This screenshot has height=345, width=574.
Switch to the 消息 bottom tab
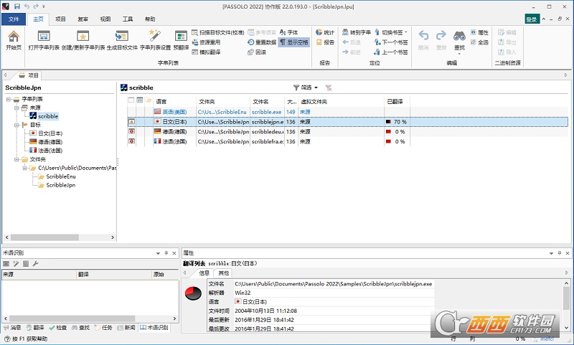pos(11,328)
